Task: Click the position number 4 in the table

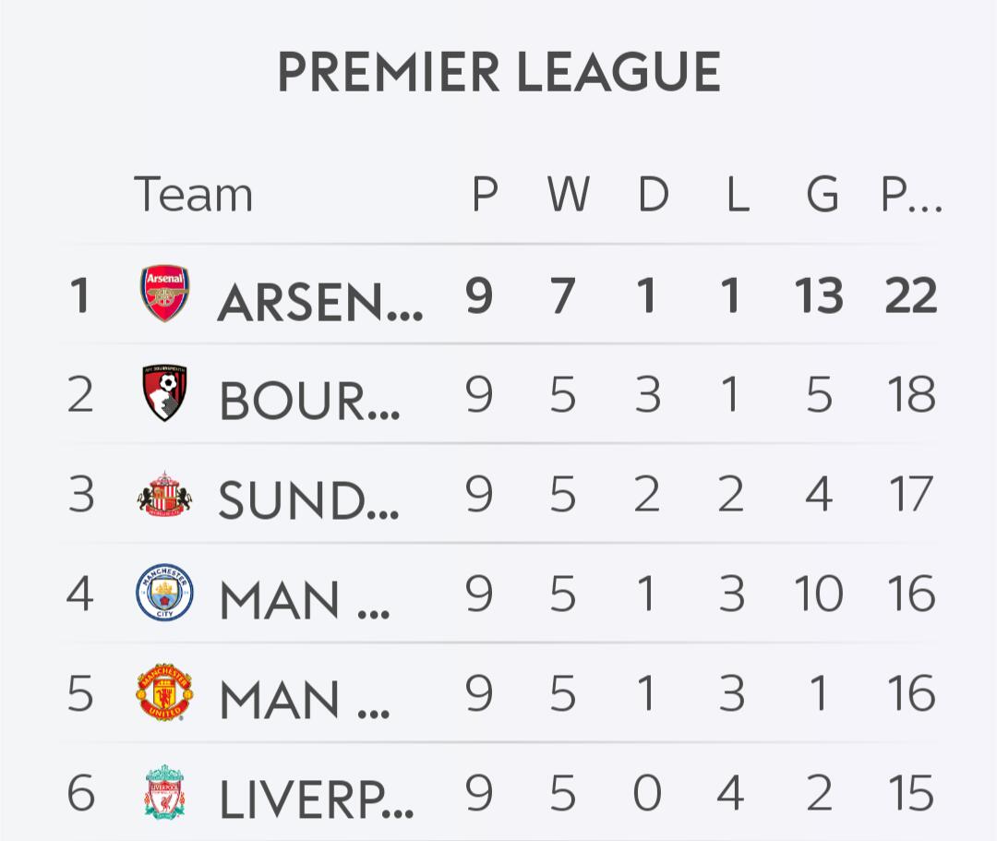Action: pos(80,594)
